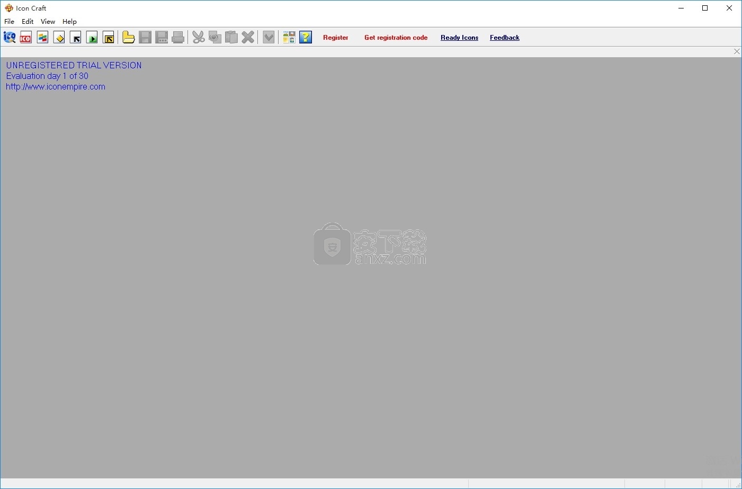Click the Save floppy disk icon
Screen dimensions: 742x489
click(x=145, y=37)
